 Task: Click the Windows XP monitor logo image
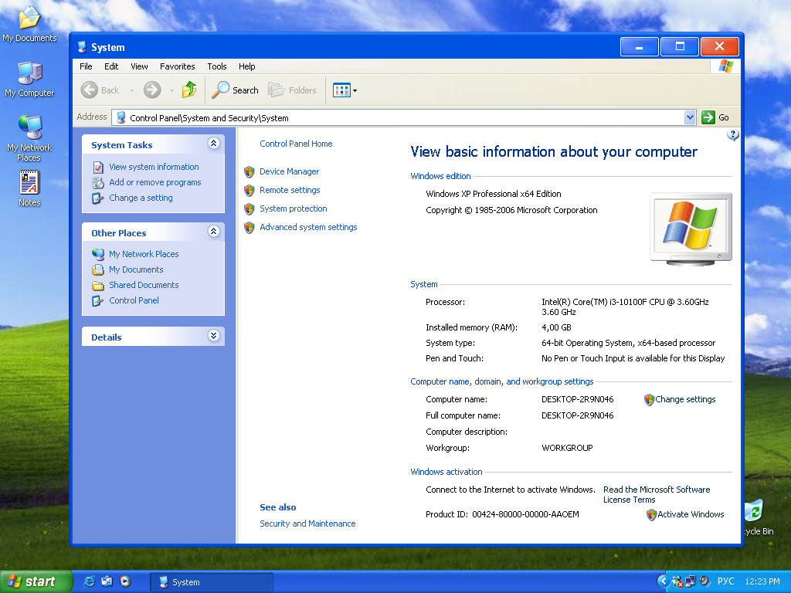point(691,229)
